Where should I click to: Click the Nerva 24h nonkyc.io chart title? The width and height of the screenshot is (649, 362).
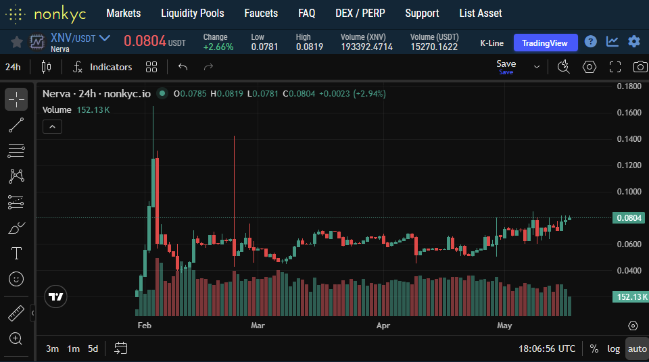(97, 93)
